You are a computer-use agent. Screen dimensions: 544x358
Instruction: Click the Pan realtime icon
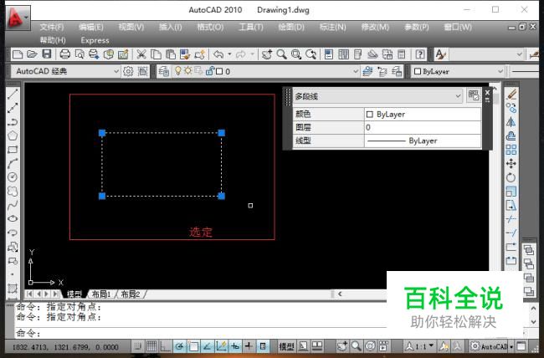(x=267, y=54)
